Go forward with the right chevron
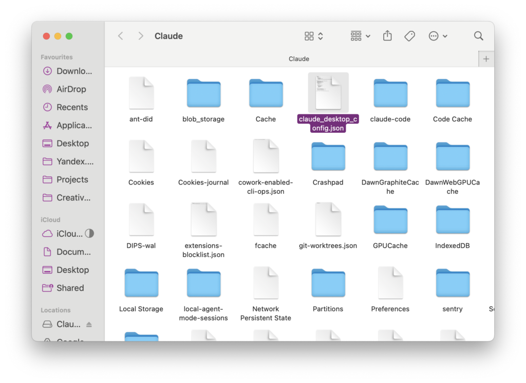 click(x=141, y=36)
